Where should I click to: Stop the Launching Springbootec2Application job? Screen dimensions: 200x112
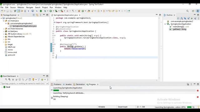coord(198,91)
